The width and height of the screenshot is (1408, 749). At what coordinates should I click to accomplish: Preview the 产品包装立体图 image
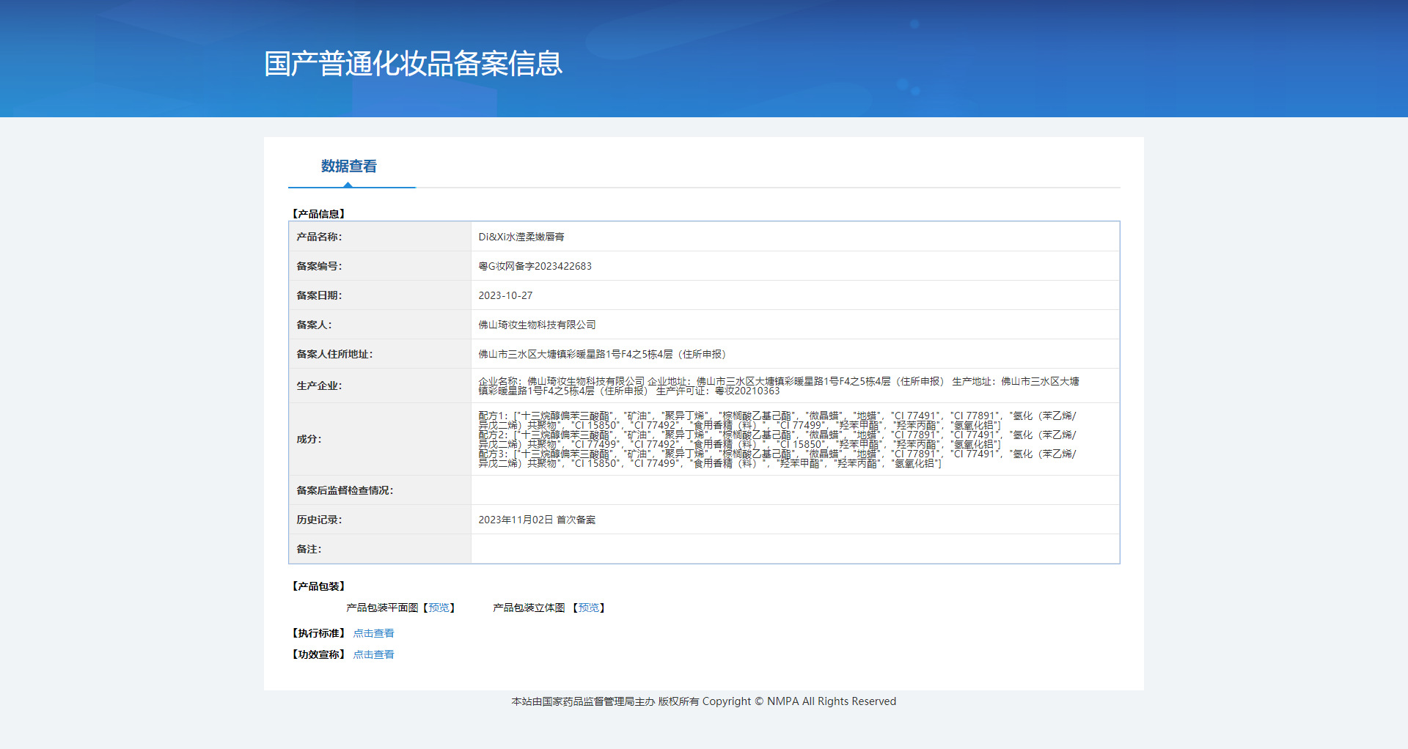click(x=589, y=608)
